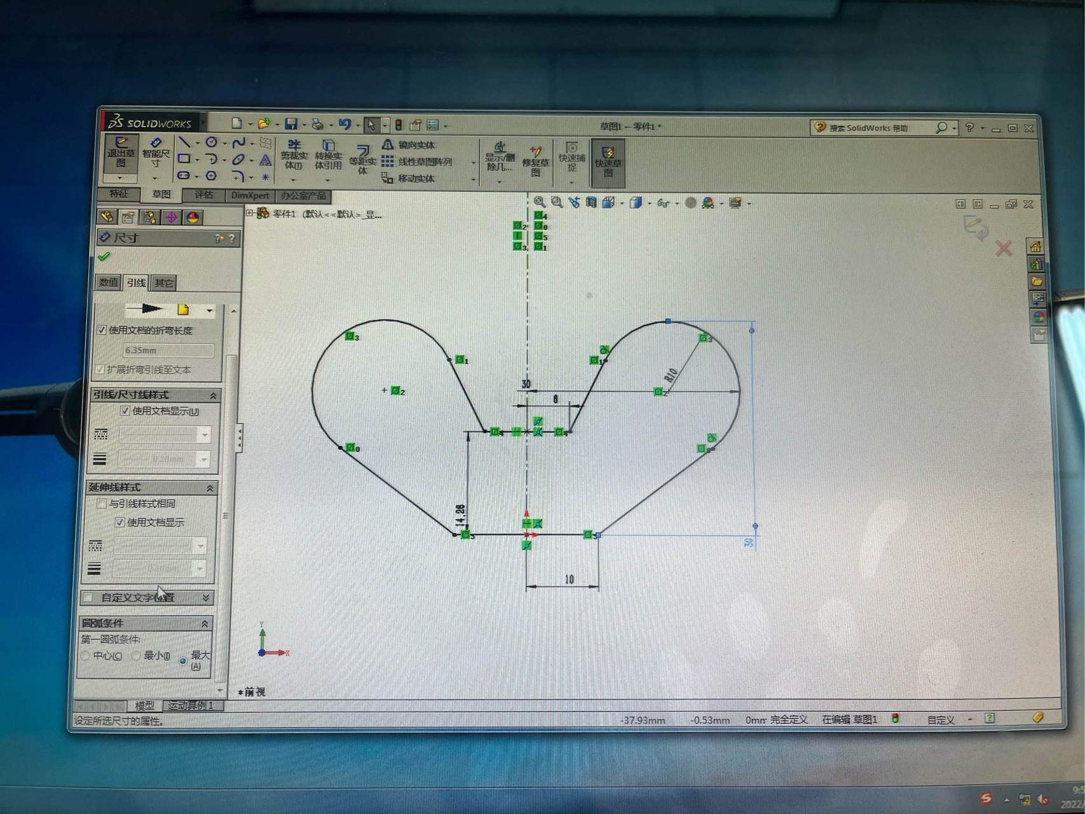Expand the 自定义文字位置 section
1085x814 pixels.
pos(205,598)
